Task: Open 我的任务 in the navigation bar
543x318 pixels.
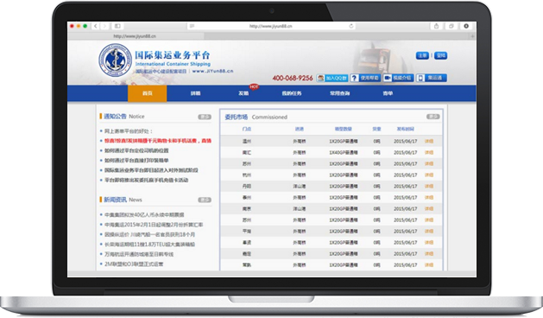Action: (292, 93)
